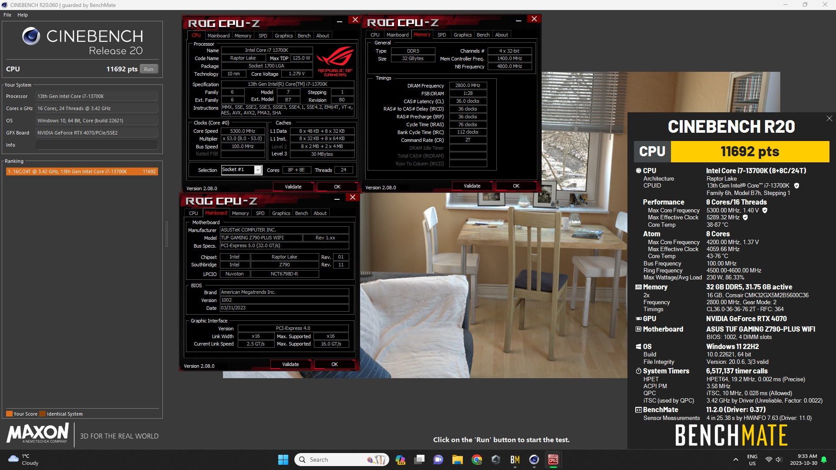Open the volume speaker tray icon
Viewport: 836px width, 470px height.
click(x=779, y=460)
